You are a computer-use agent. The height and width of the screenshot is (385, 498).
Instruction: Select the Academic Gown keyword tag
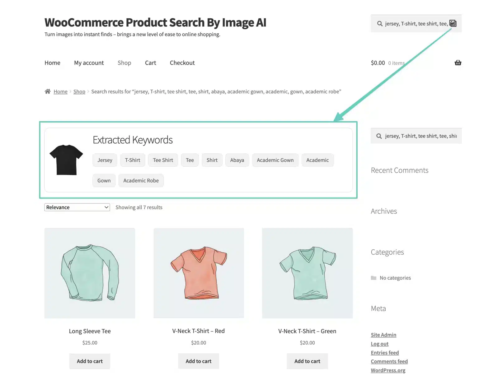click(275, 160)
